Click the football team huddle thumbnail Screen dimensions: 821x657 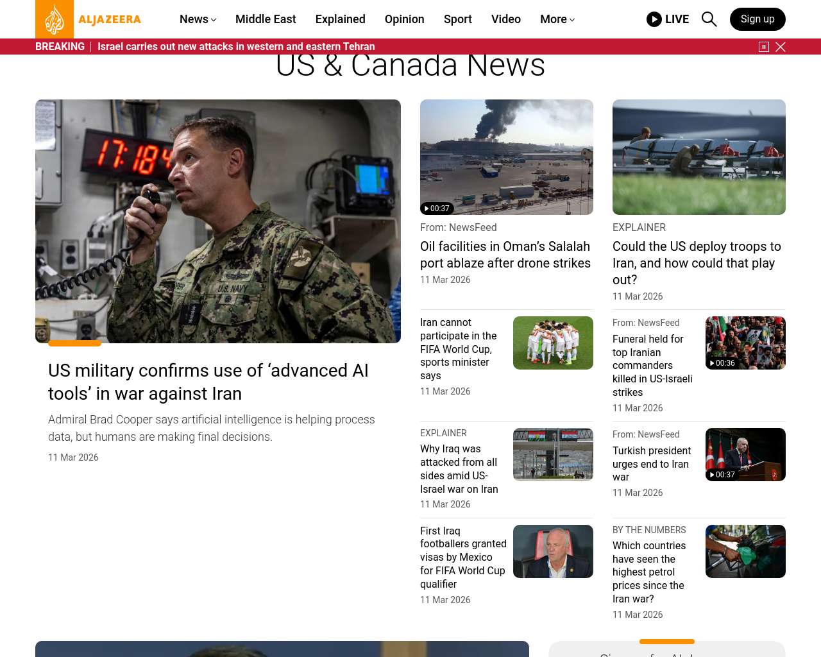click(x=552, y=343)
